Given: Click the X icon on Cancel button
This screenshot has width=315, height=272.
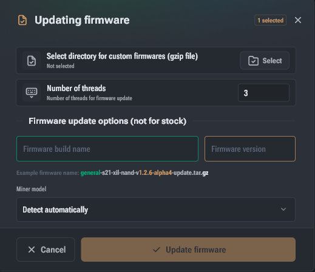Looking at the screenshot, I should [x=32, y=250].
